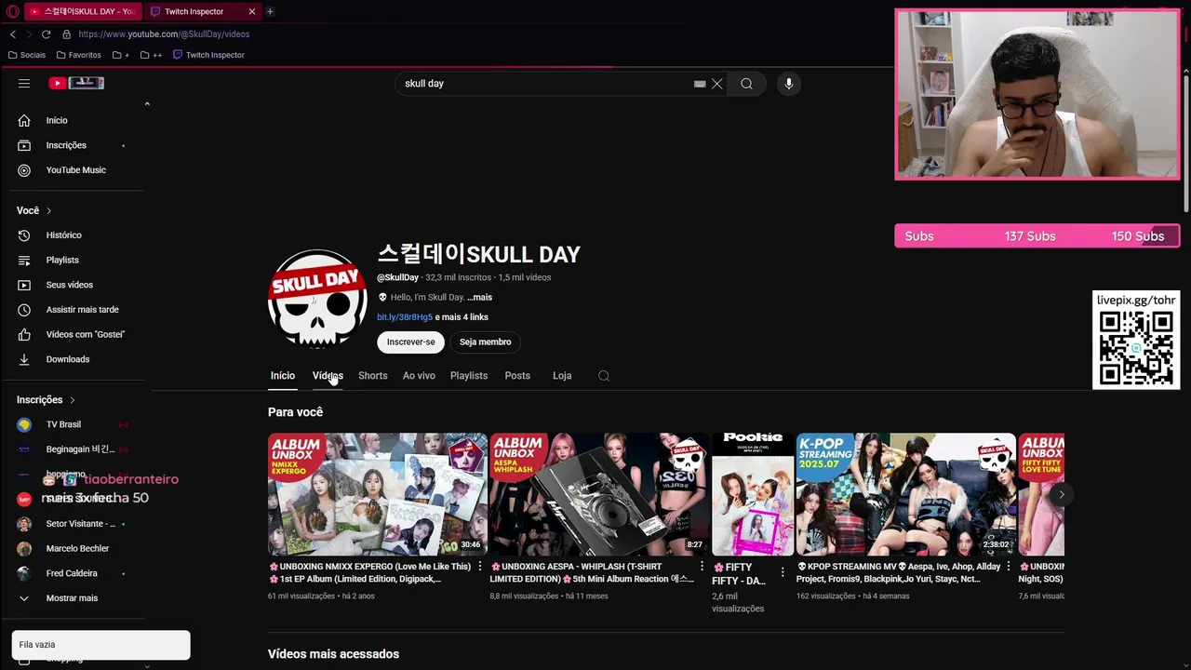1191x670 pixels.
Task: Open a new browser tab with plus
Action: (x=270, y=11)
